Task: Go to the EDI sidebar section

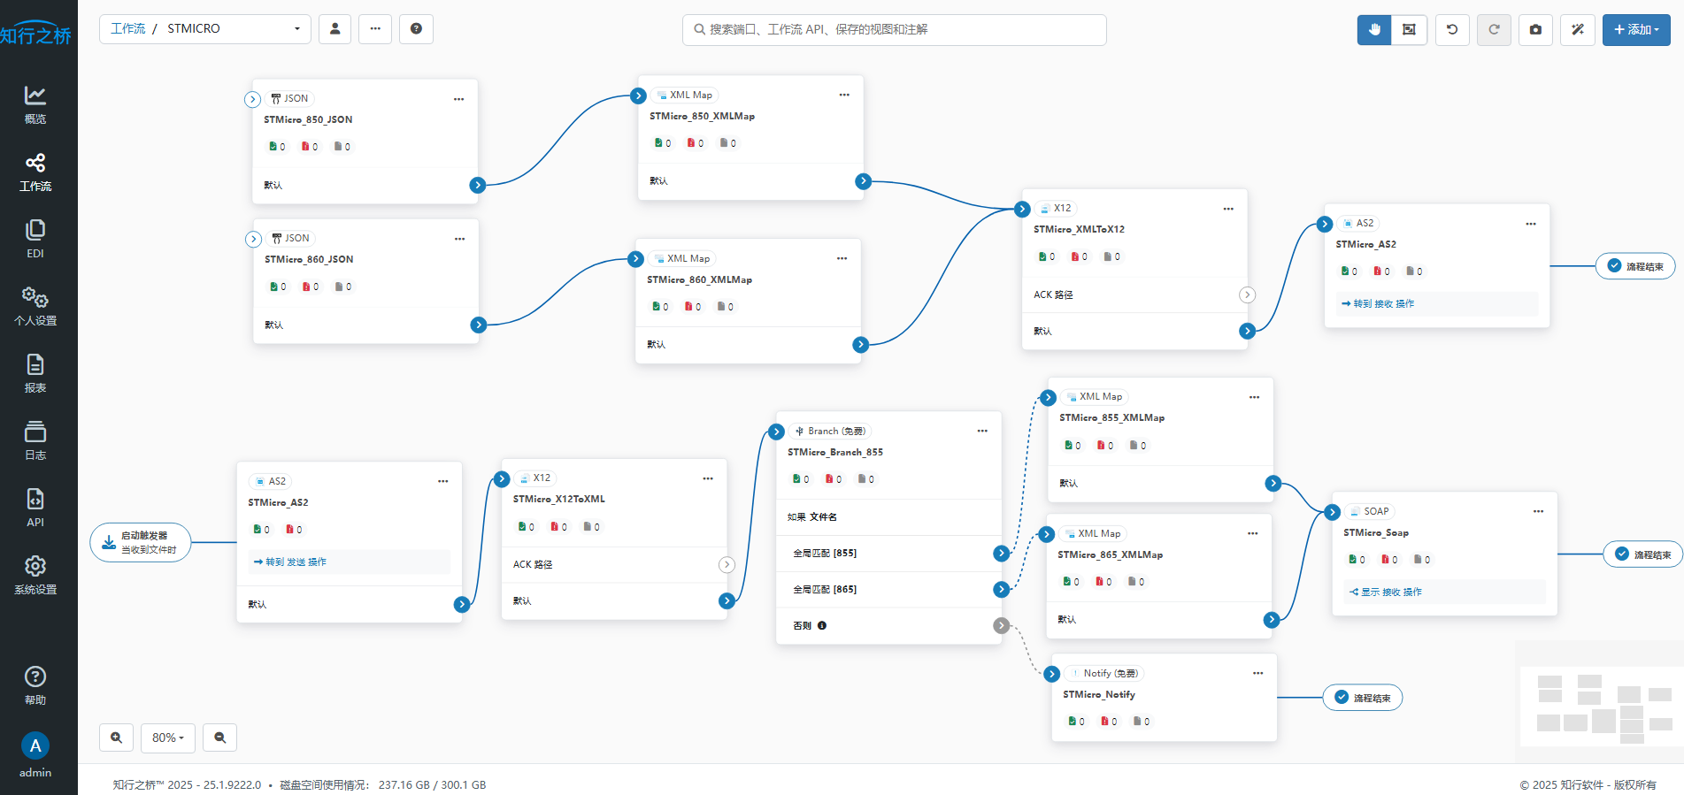Action: click(x=35, y=239)
